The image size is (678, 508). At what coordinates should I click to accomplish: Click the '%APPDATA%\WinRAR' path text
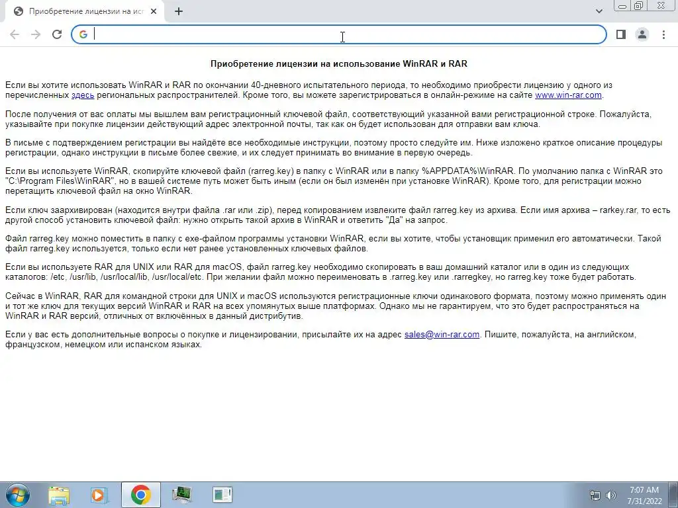coord(468,171)
